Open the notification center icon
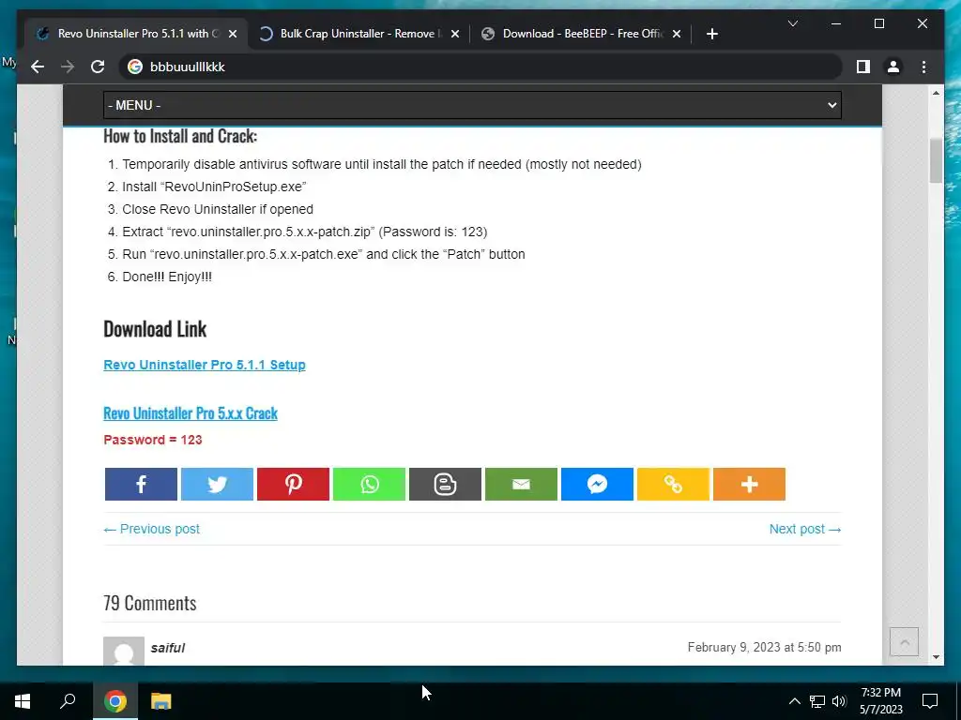Viewport: 961px width, 720px height. click(930, 701)
